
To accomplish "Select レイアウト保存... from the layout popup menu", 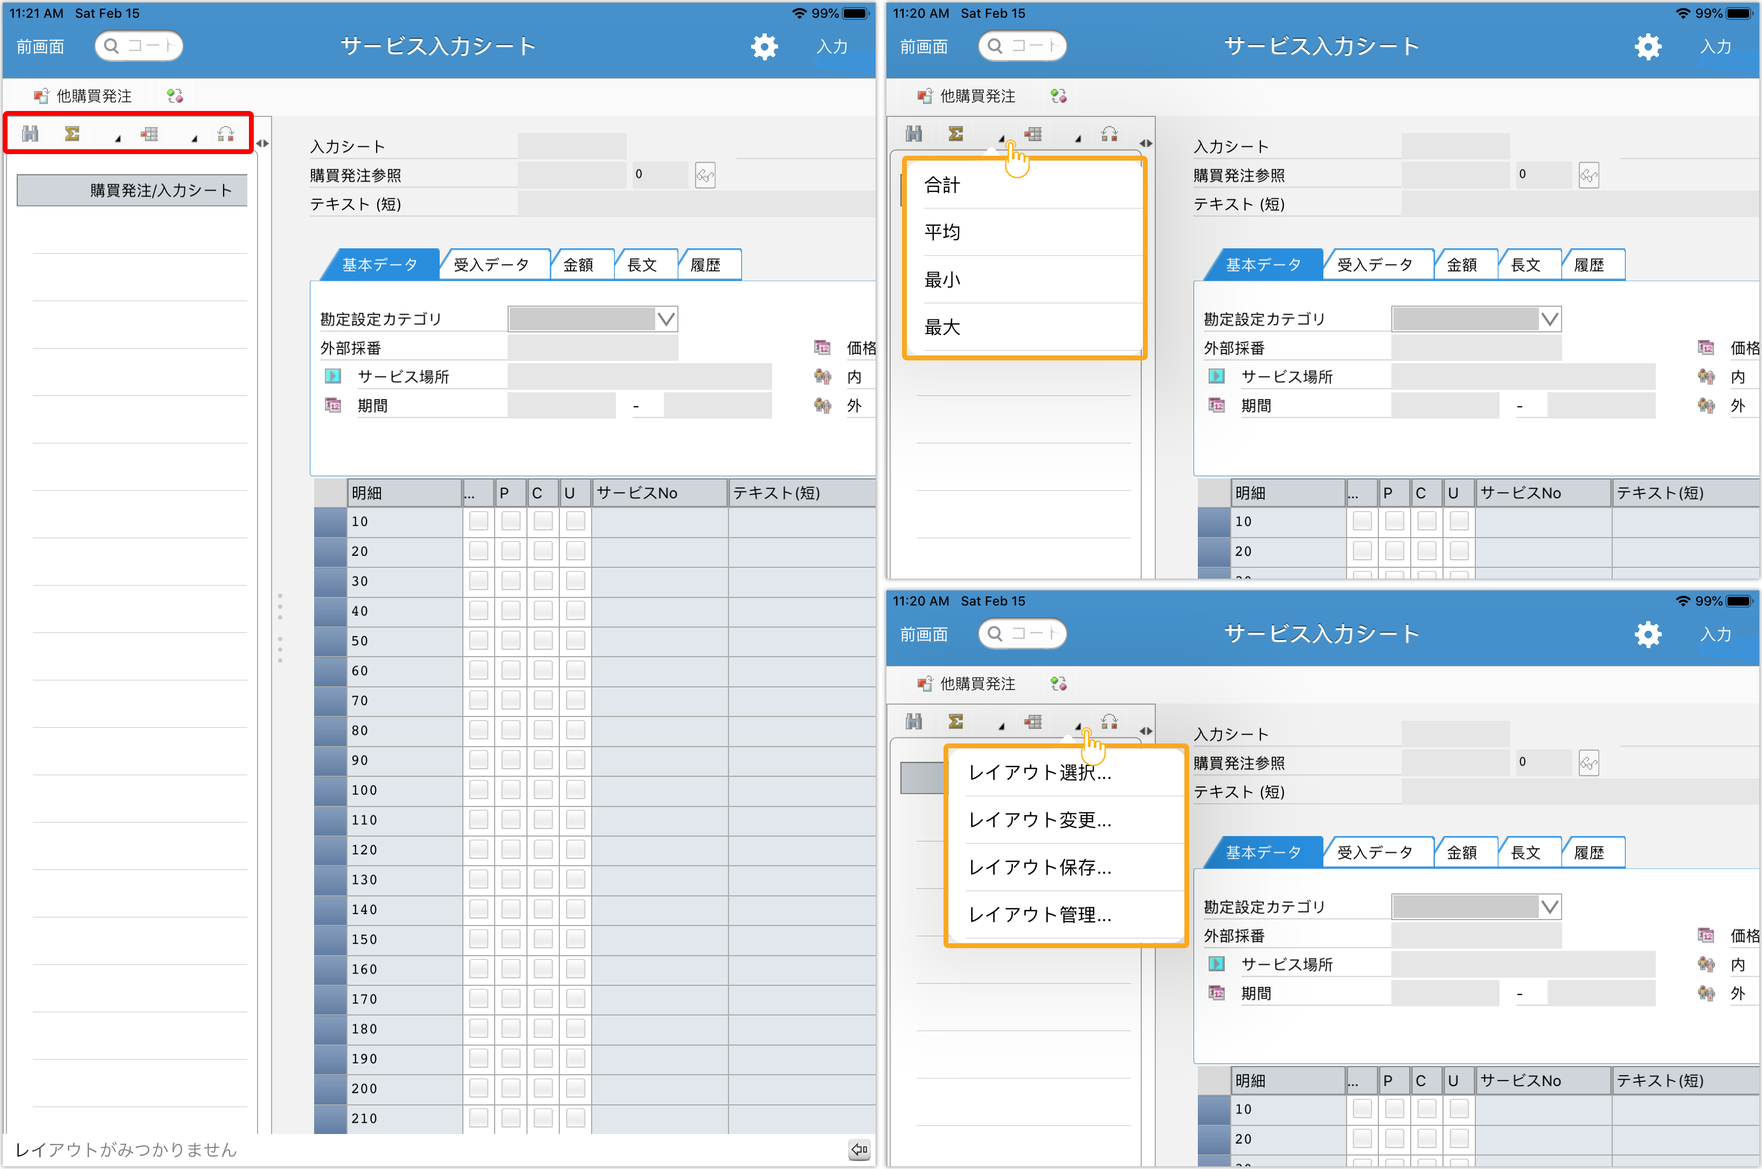I will tap(1039, 867).
